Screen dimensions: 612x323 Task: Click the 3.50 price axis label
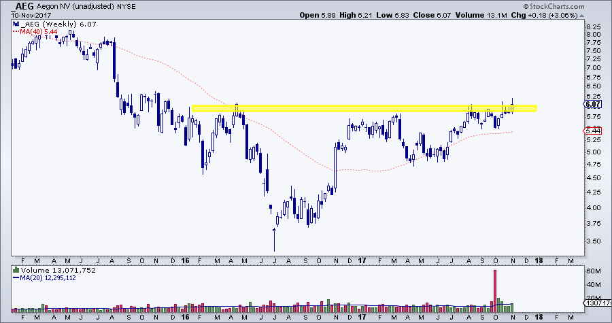click(593, 241)
